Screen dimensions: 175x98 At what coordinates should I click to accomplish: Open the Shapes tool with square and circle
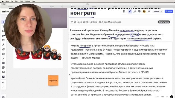pos(3,36)
